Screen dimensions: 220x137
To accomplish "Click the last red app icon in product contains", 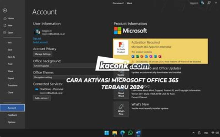I will pyautogui.click(x=160, y=56).
